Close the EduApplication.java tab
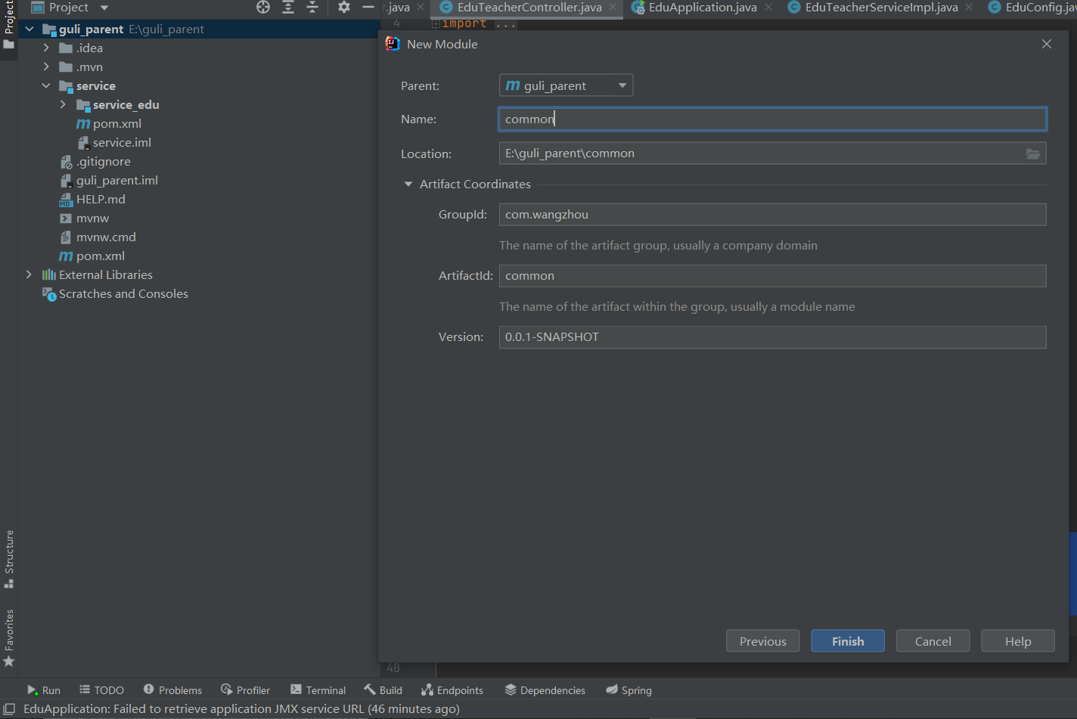 coord(768,8)
